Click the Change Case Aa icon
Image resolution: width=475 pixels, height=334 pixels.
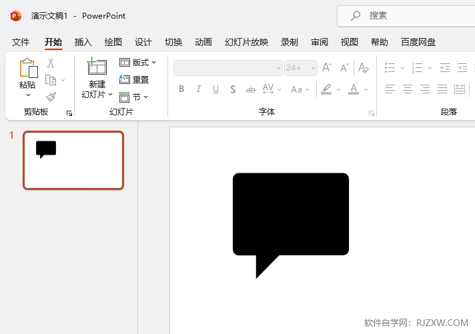tap(297, 89)
